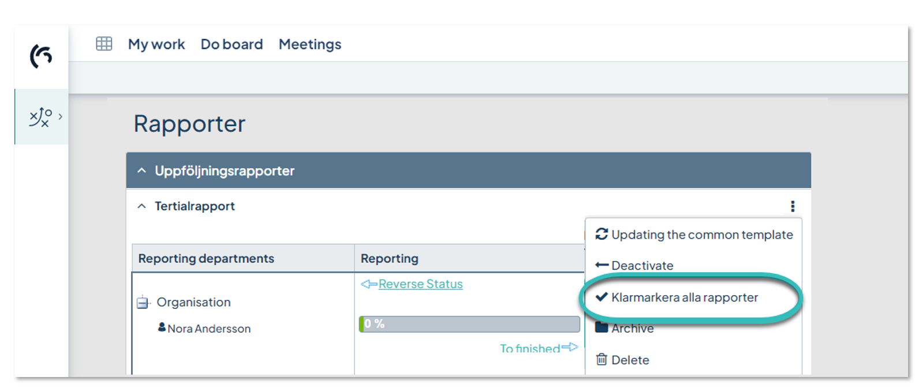This screenshot has height=392, width=919.
Task: Click the folder icon beside Archive
Action: pyautogui.click(x=602, y=327)
